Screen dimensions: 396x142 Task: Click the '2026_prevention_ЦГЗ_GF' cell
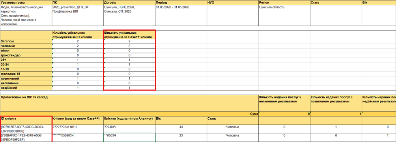tap(78, 16)
